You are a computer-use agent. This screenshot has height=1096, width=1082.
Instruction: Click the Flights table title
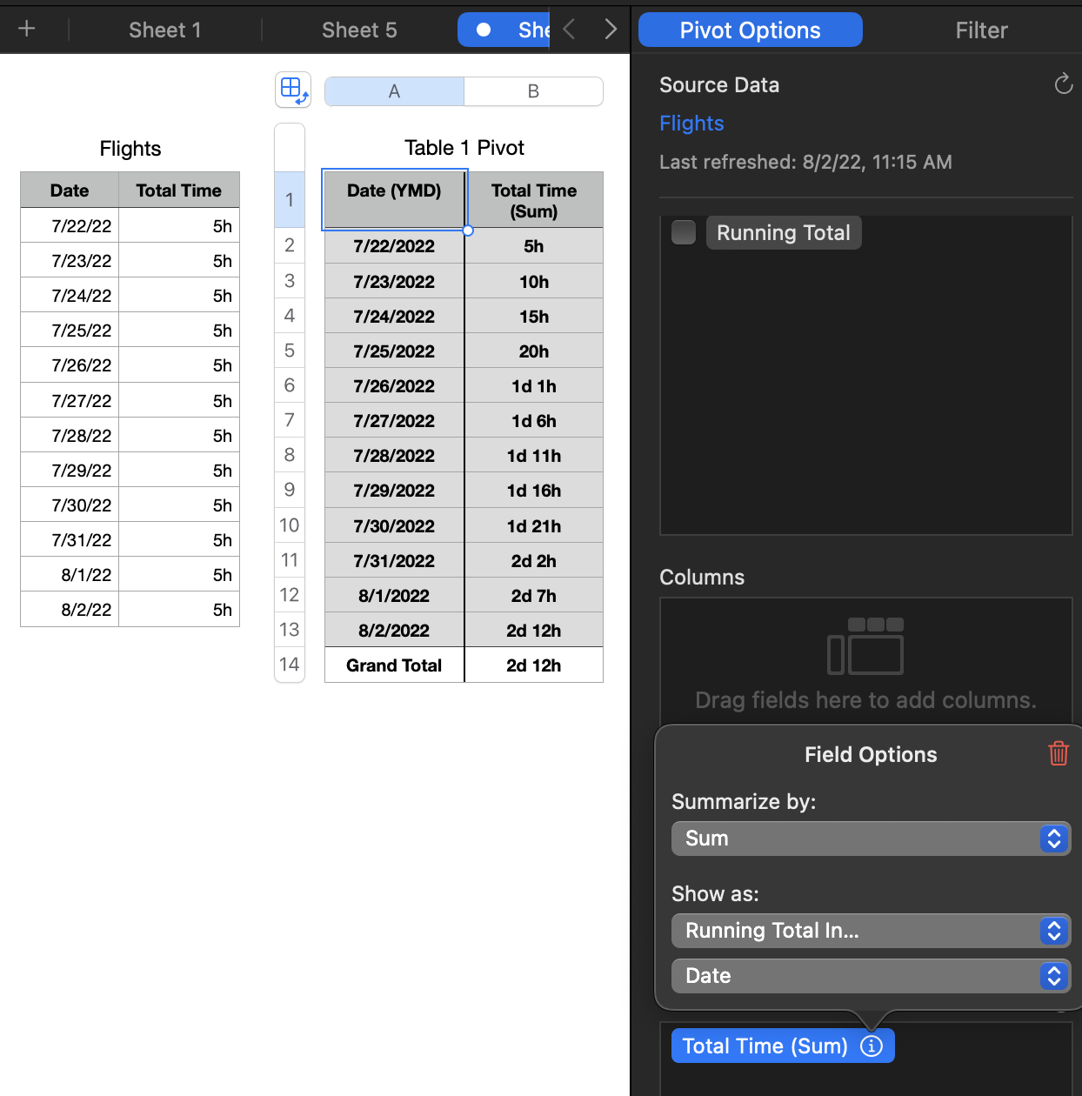pos(130,149)
